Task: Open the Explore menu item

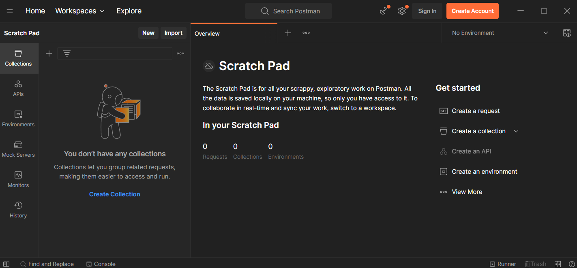Action: point(129,11)
